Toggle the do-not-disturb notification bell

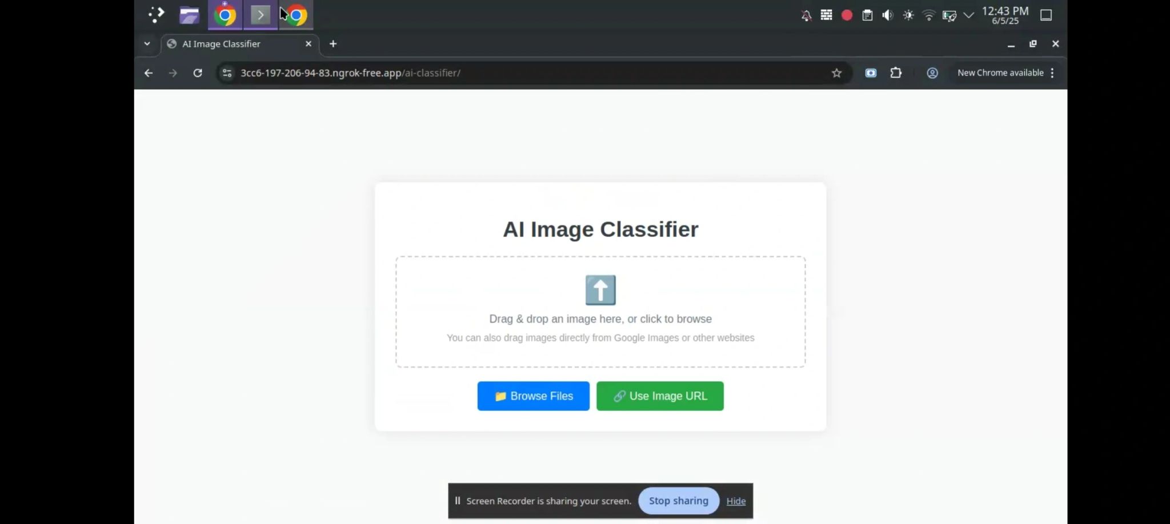pos(807,15)
